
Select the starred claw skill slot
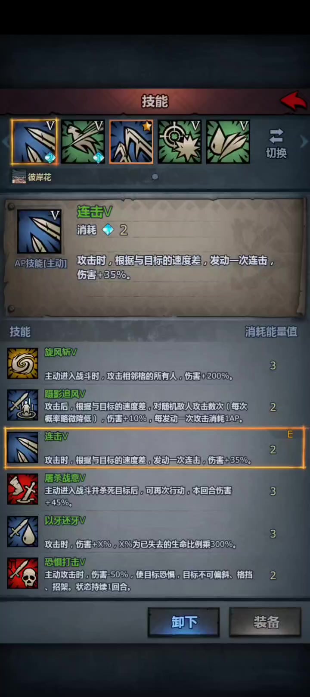tap(131, 142)
